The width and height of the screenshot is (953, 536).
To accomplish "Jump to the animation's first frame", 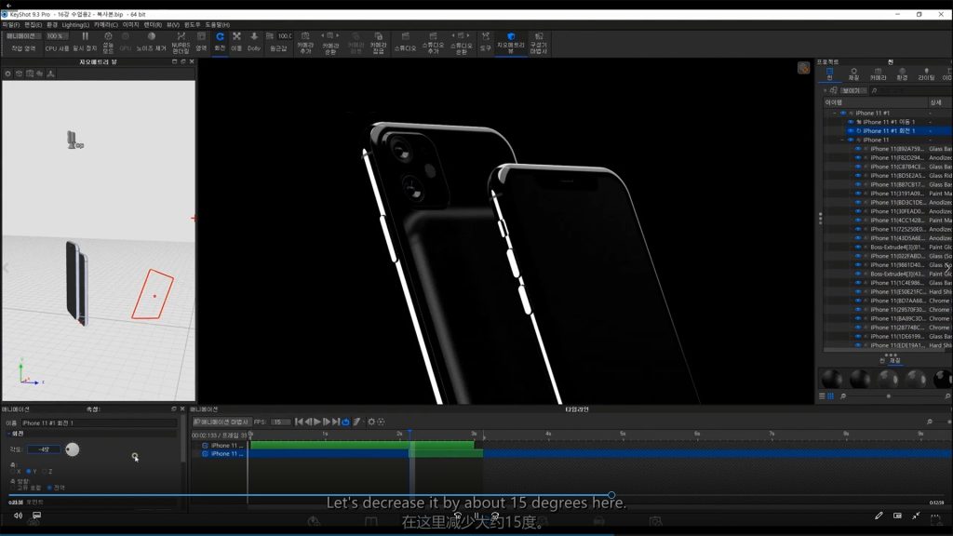I will click(299, 422).
